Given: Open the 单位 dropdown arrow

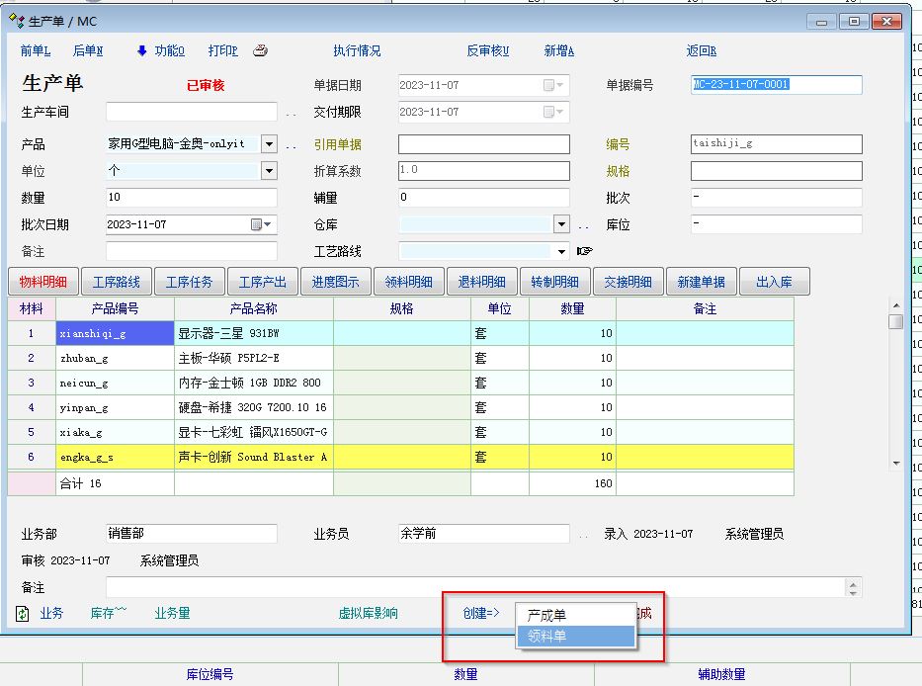Looking at the screenshot, I should point(269,171).
